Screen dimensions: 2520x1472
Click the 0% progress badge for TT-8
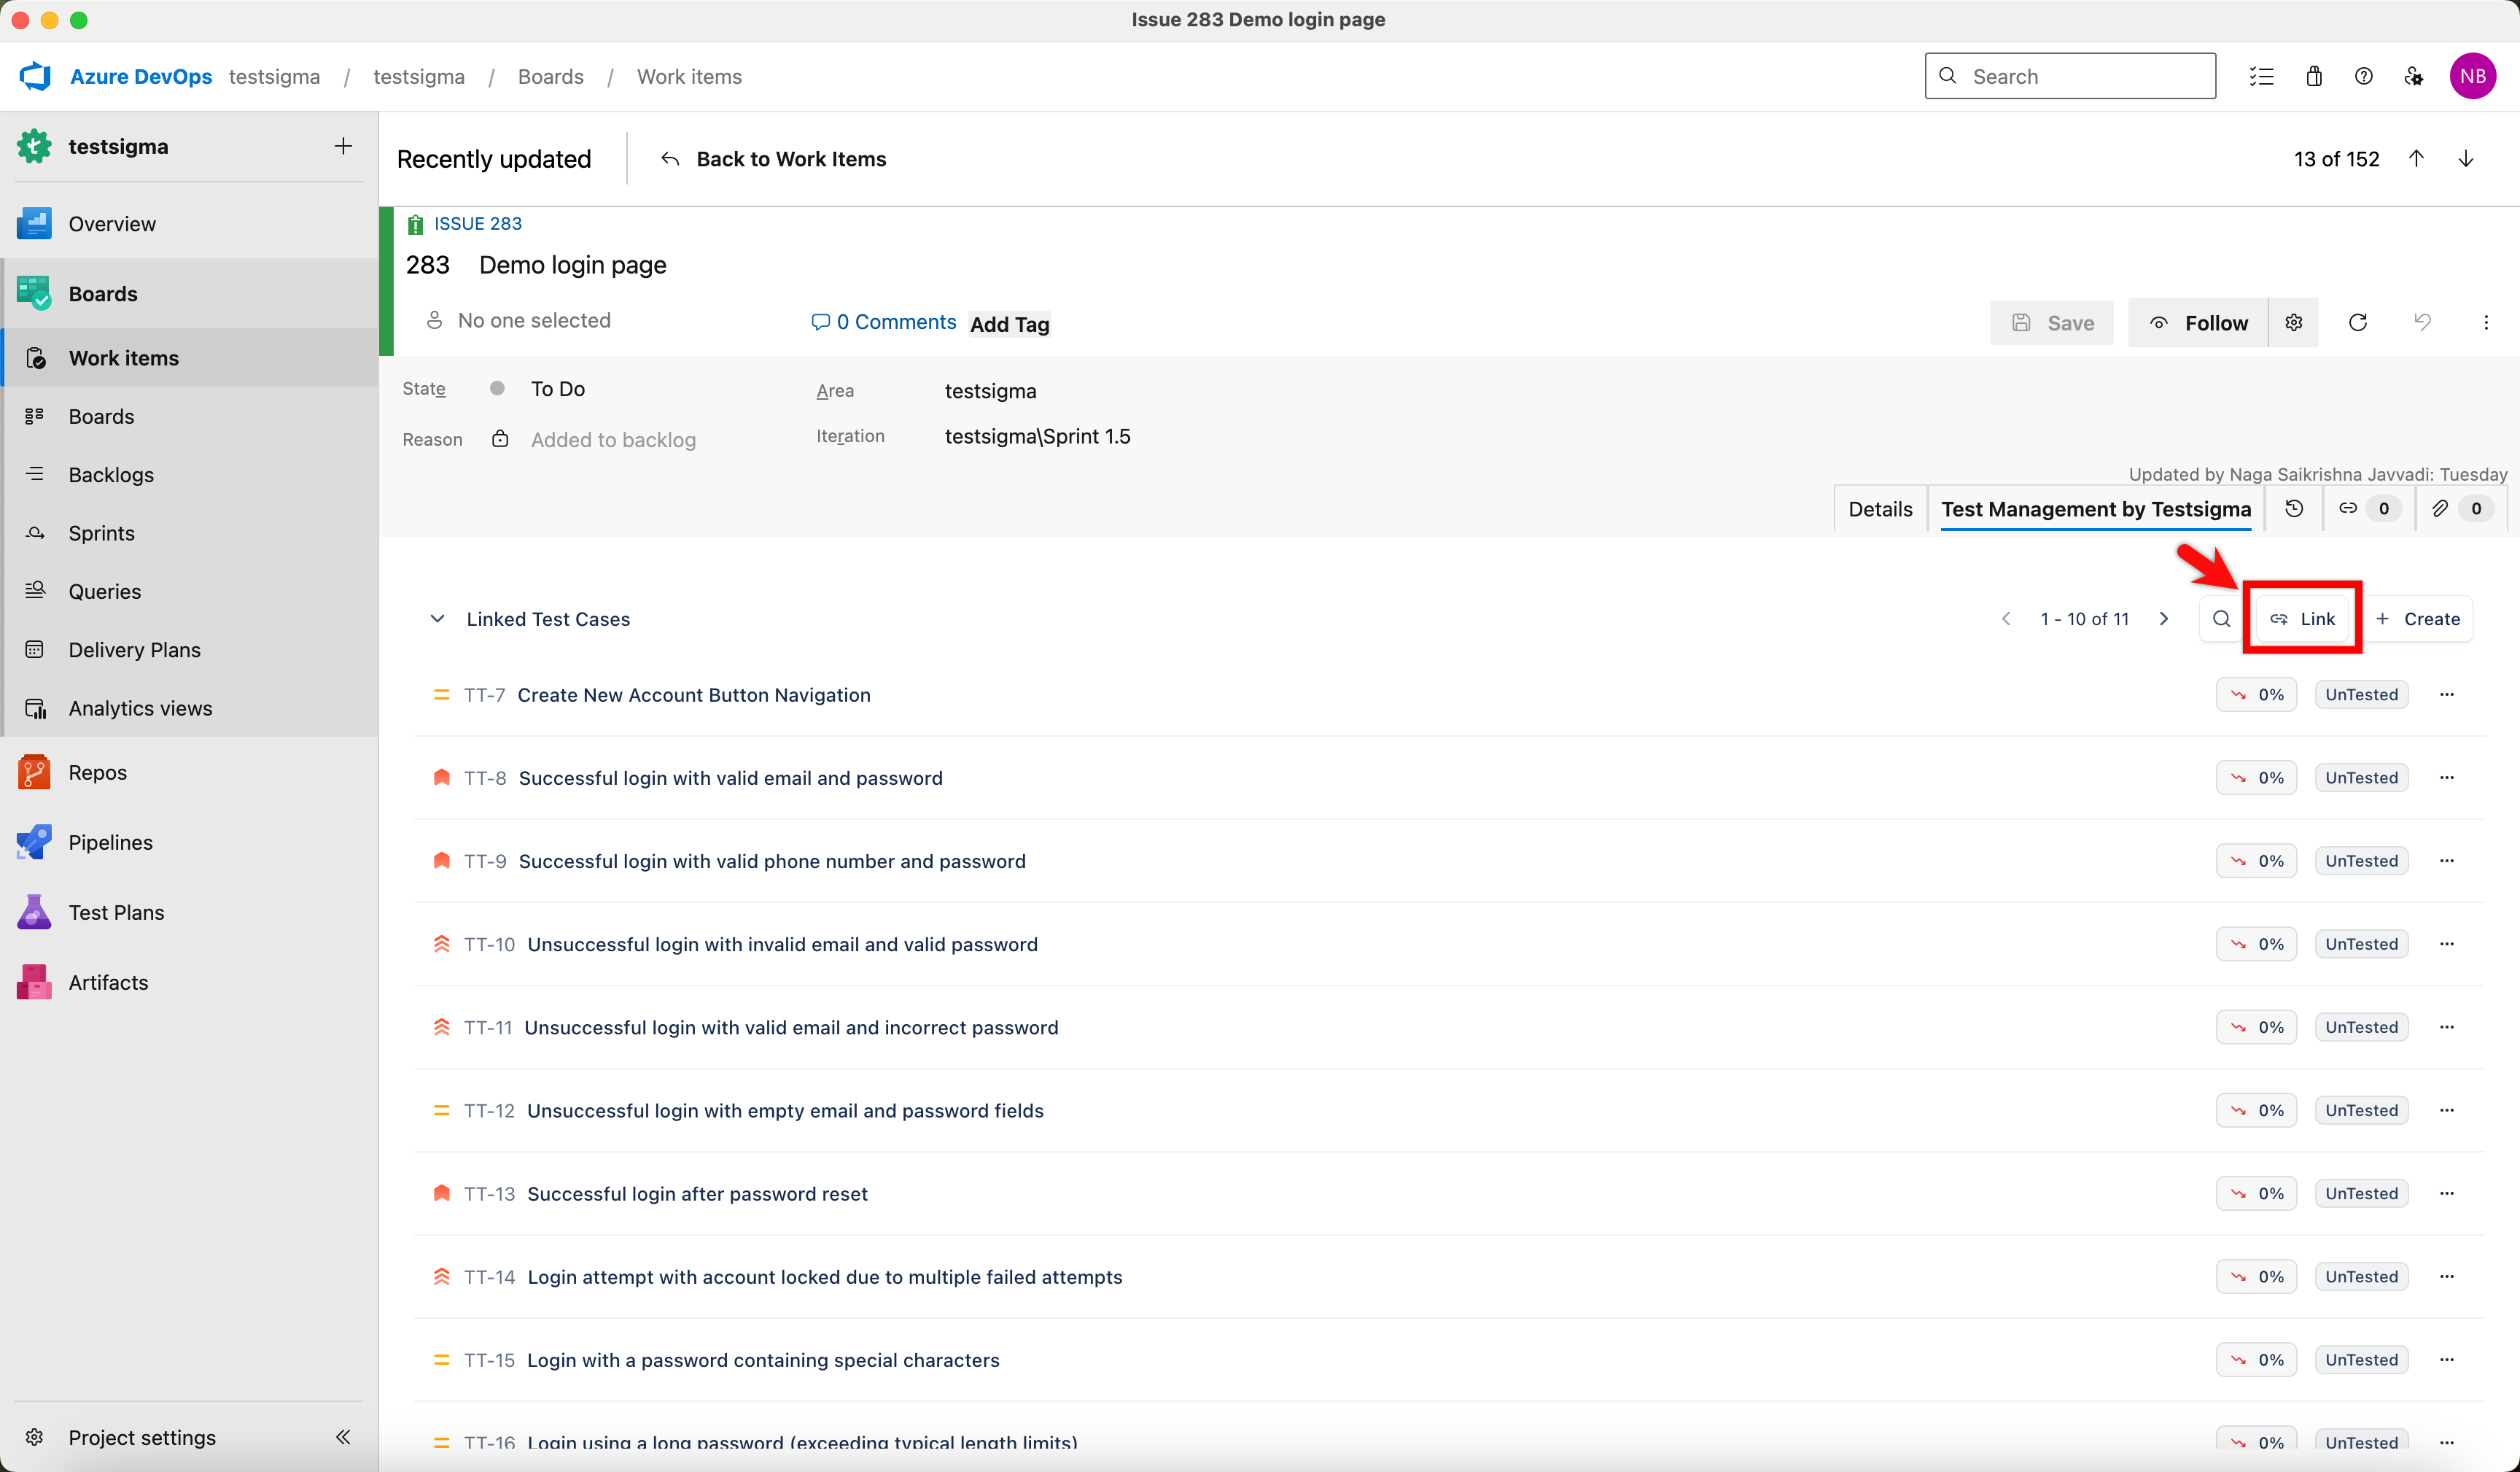(2256, 778)
